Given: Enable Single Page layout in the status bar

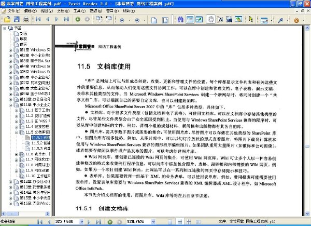Looking at the screenshot, I should pos(170,222).
